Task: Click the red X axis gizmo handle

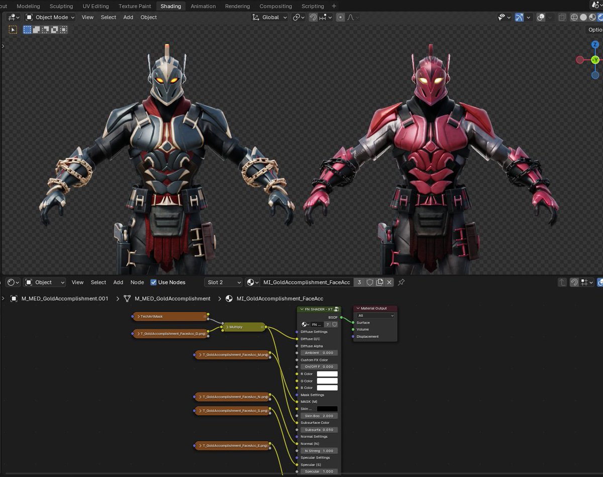Action: click(580, 60)
